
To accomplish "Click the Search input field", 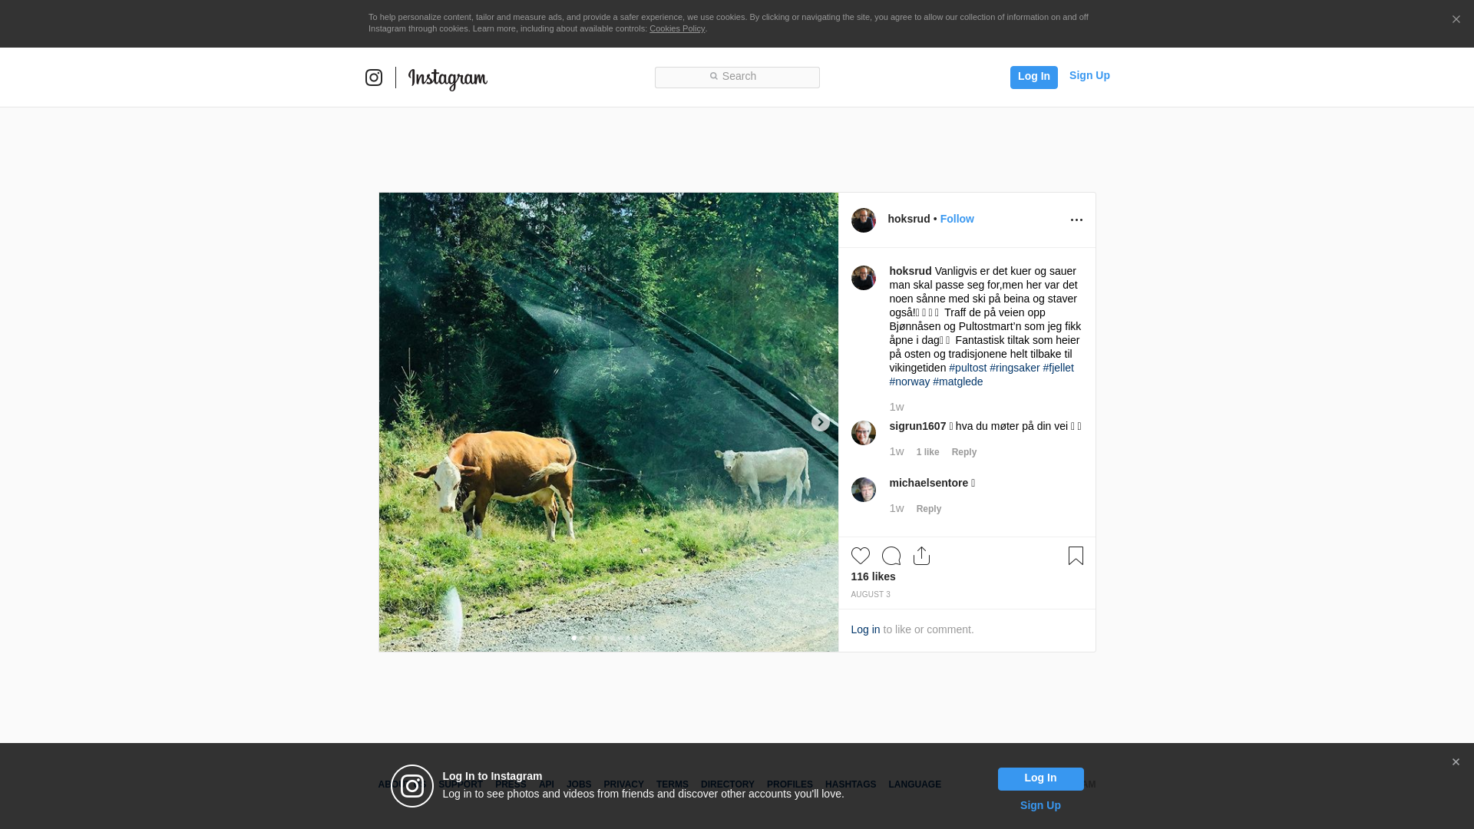I will [737, 77].
